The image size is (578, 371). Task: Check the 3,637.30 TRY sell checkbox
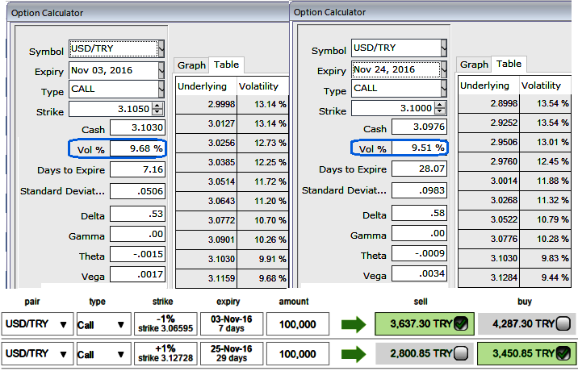point(460,325)
